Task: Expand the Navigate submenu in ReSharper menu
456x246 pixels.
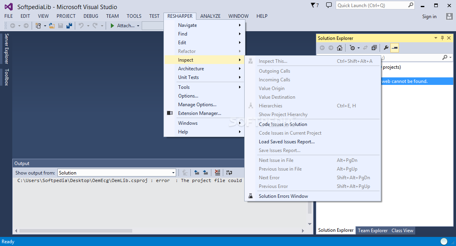Action: coord(204,25)
